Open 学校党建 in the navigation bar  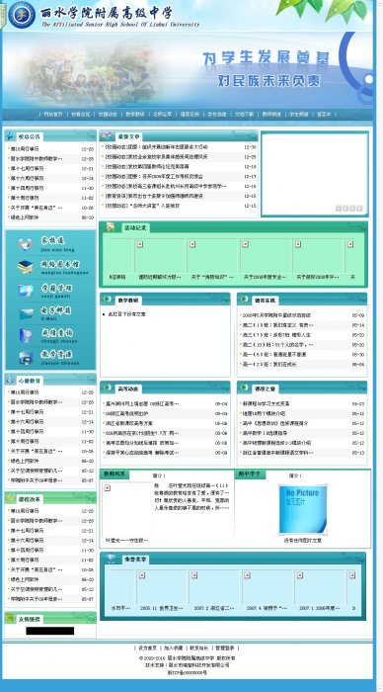(x=217, y=114)
